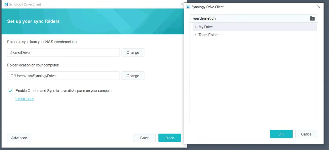The width and height of the screenshot is (329, 150).
Task: Toggle Enable On-demand Sync checkbox
Action: tap(11, 91)
